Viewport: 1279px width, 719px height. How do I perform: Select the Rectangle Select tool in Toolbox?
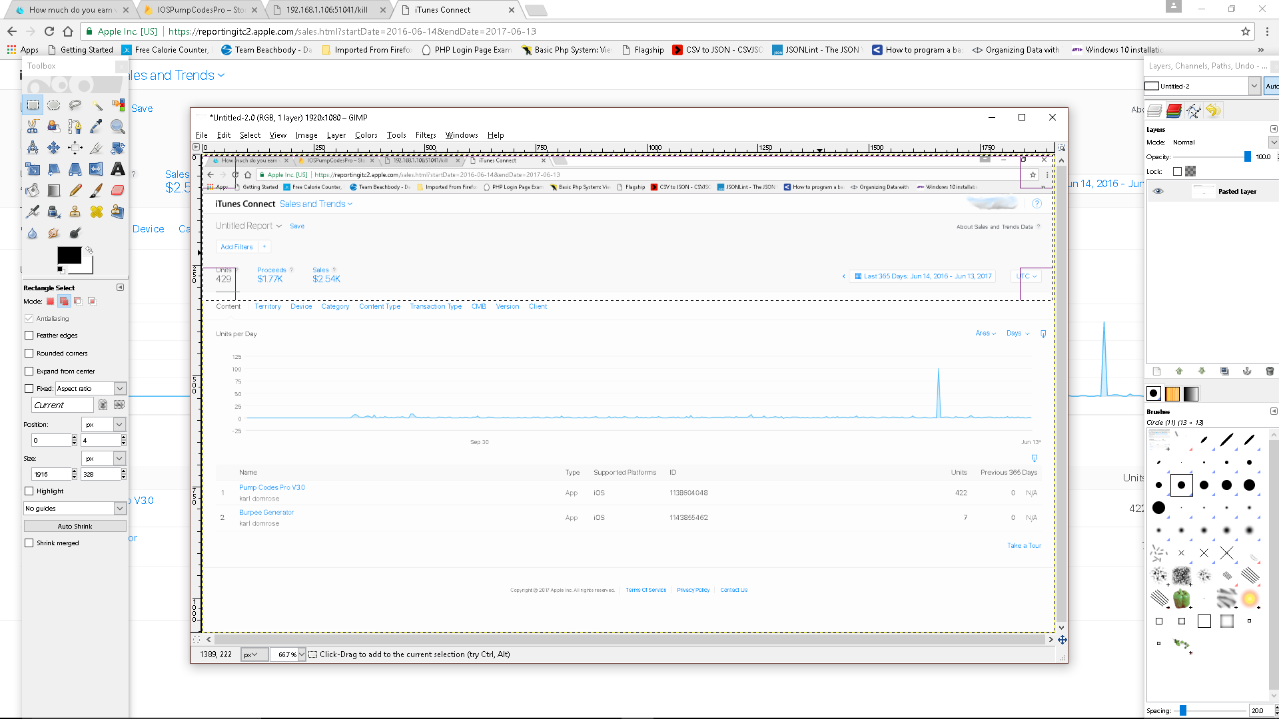click(33, 105)
